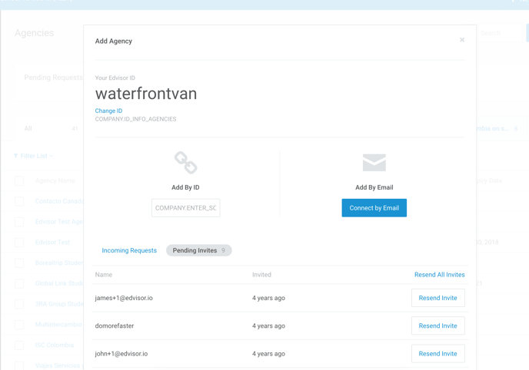Check the ISC Colombia row checkbox
The image size is (529, 370).
coord(19,345)
